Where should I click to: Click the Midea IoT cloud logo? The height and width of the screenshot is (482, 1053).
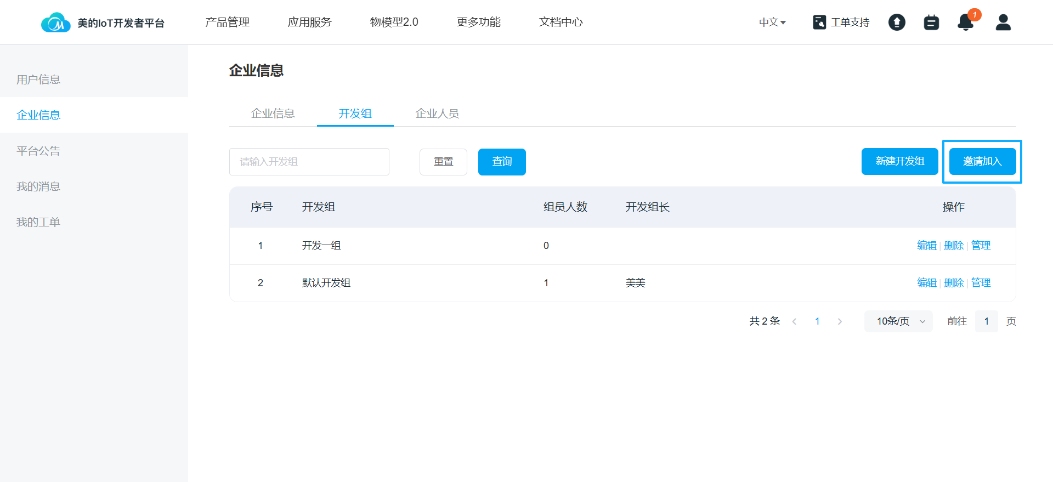(56, 22)
